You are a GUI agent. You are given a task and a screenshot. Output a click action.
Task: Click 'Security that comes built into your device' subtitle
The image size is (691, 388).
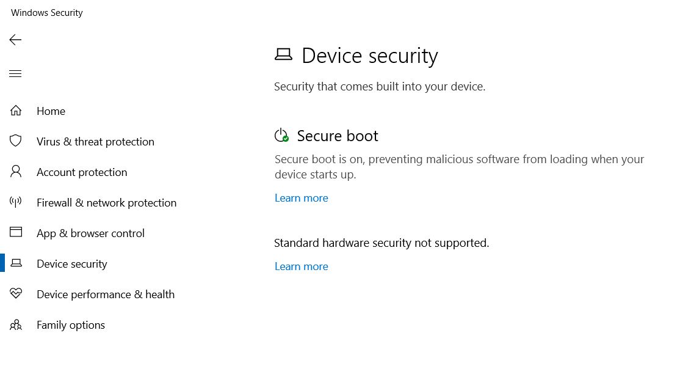coord(380,87)
